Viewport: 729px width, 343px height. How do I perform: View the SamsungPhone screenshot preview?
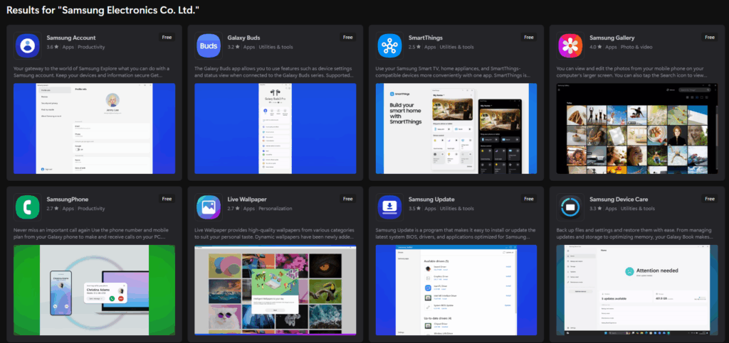point(95,290)
